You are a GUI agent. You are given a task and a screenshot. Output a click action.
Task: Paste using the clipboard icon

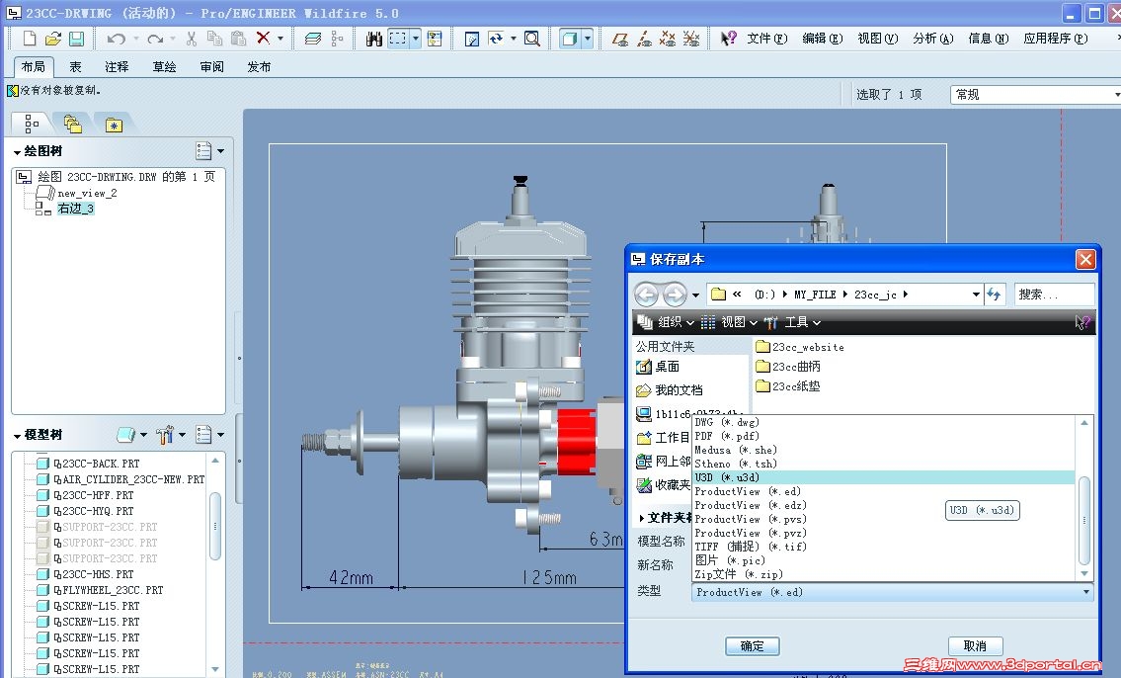[x=238, y=39]
